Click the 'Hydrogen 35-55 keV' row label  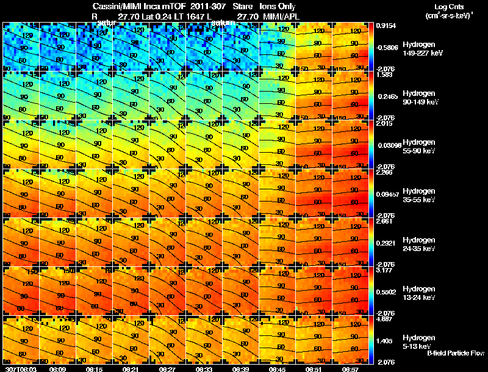click(419, 195)
